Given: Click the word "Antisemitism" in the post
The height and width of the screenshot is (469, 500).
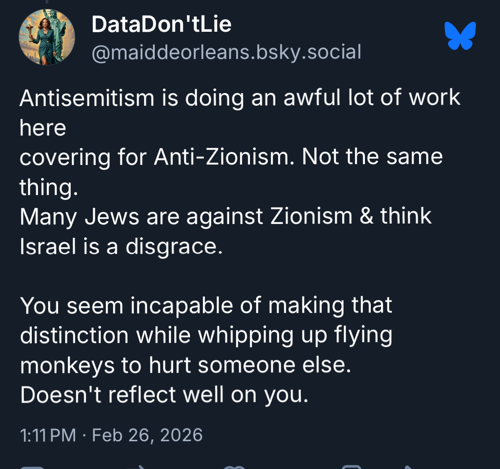Looking at the screenshot, I should [87, 98].
